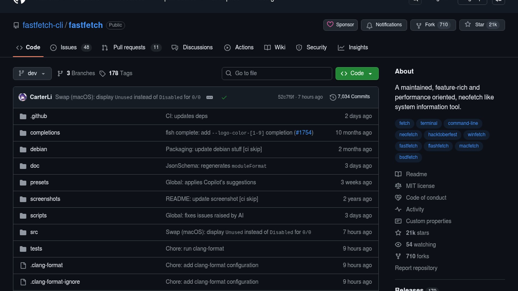Open the green Code dropdown
Viewport: 518px width, 291px height.
click(x=357, y=73)
